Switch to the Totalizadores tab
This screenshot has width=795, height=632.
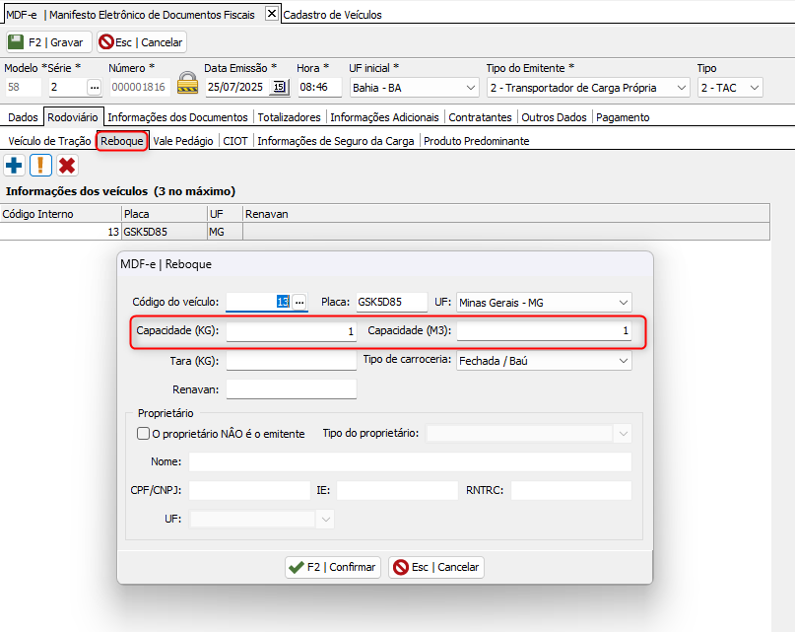click(x=290, y=117)
